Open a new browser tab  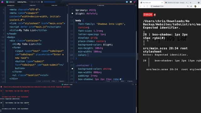point(191,3)
